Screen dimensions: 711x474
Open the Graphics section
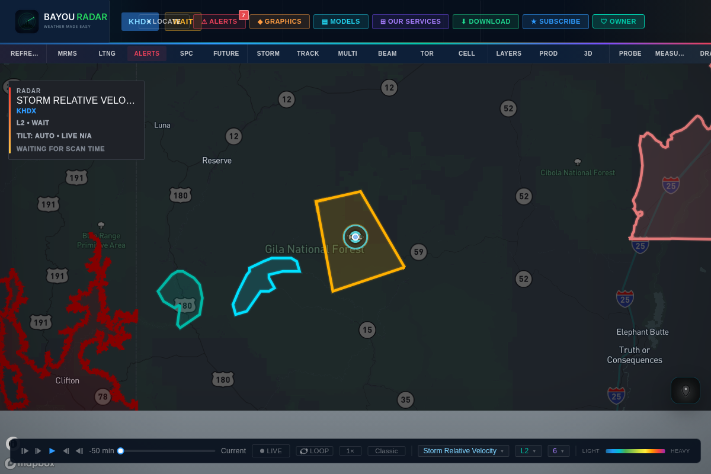click(280, 22)
